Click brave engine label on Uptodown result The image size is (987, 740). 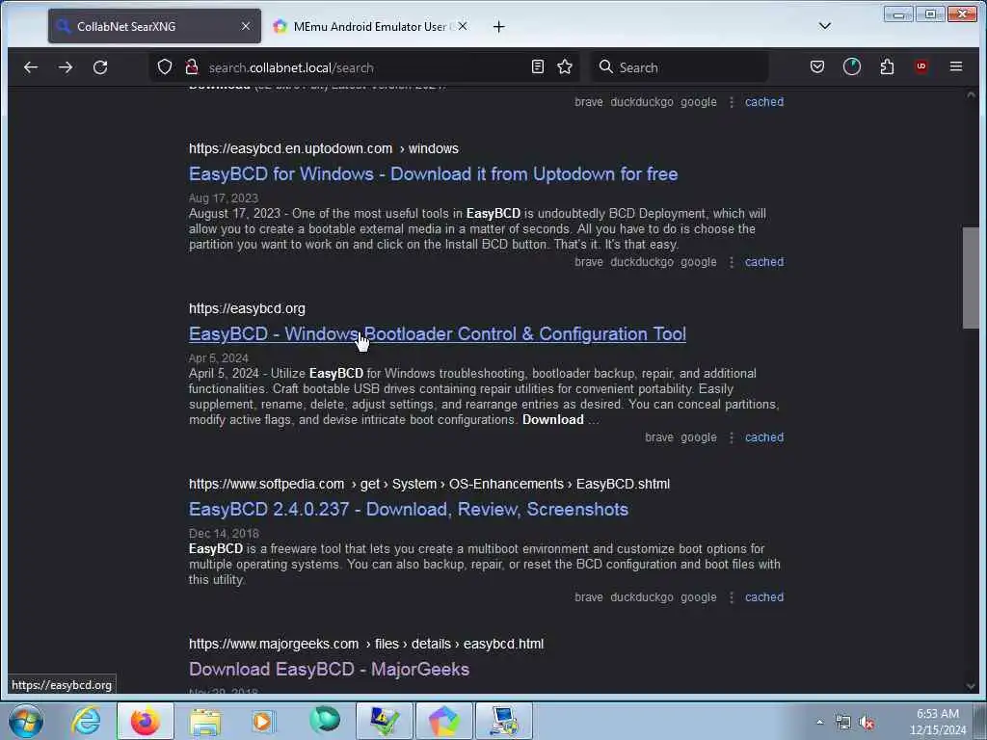tap(589, 262)
